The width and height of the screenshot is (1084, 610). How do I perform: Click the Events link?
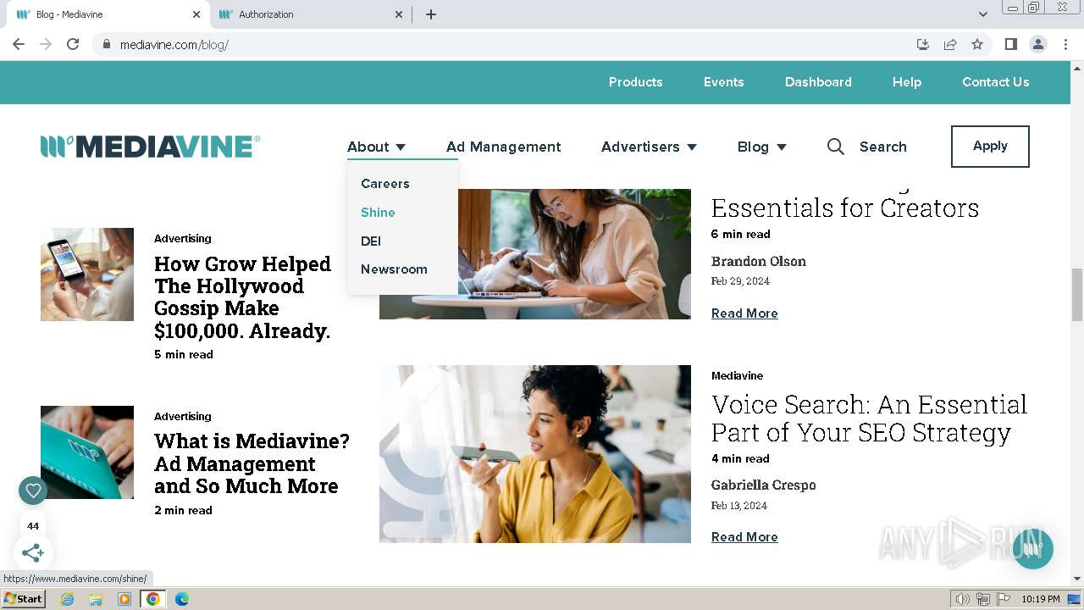tap(723, 82)
